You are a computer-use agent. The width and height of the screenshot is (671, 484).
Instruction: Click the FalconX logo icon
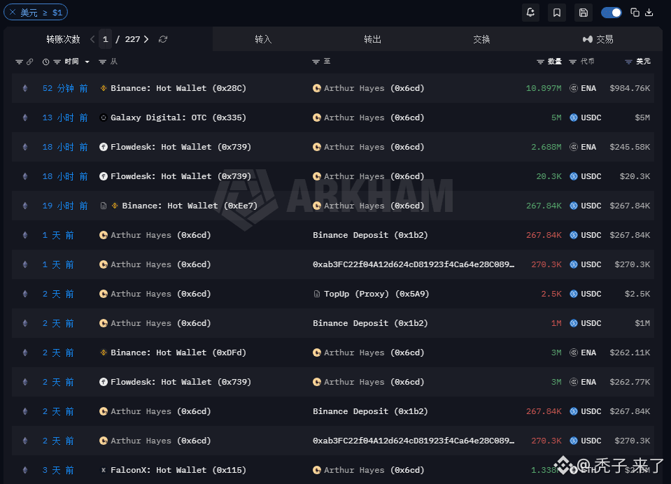coord(103,470)
